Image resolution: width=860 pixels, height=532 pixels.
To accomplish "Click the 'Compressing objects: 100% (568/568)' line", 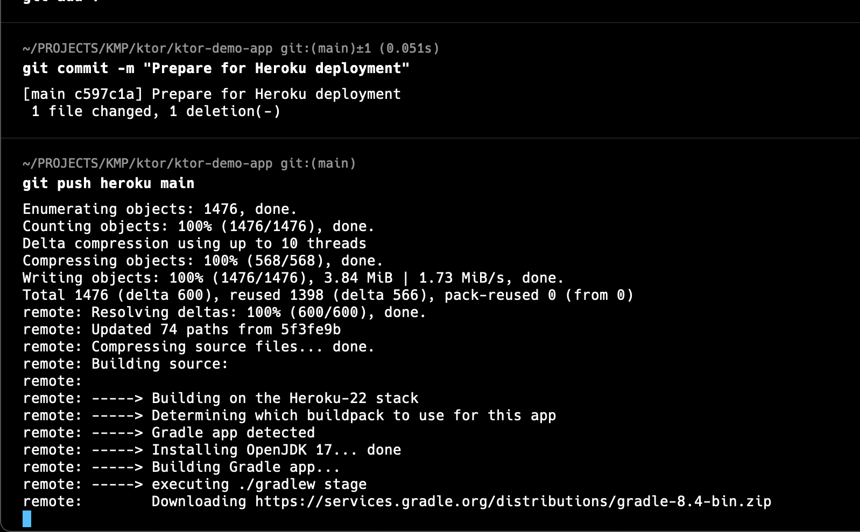I will (203, 261).
